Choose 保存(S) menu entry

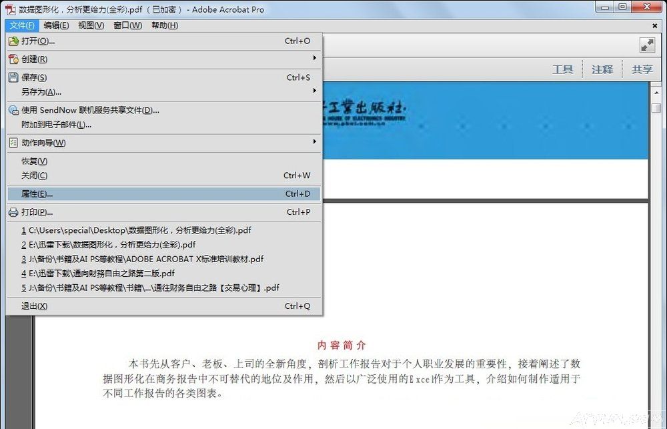164,77
